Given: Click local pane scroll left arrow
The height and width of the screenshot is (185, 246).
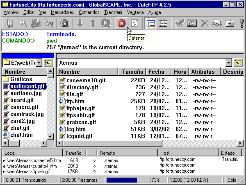Looking at the screenshot, I should (x=5, y=143).
